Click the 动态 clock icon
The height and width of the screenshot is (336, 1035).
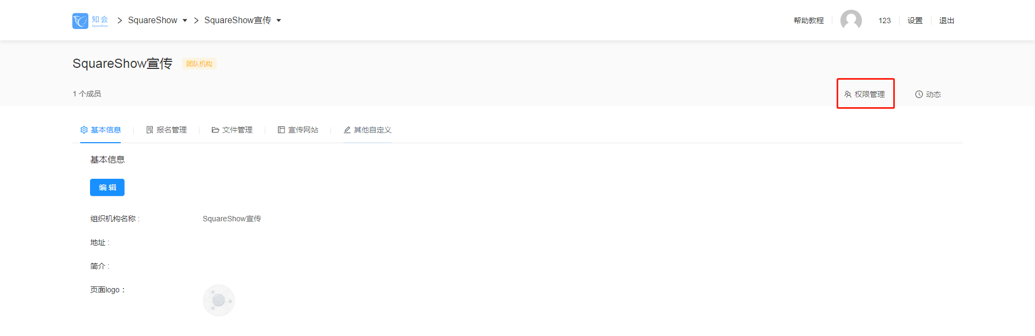click(919, 94)
